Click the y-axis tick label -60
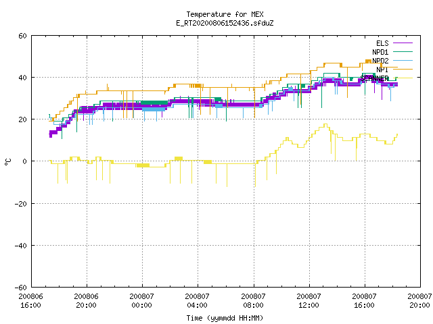 tap(21, 288)
